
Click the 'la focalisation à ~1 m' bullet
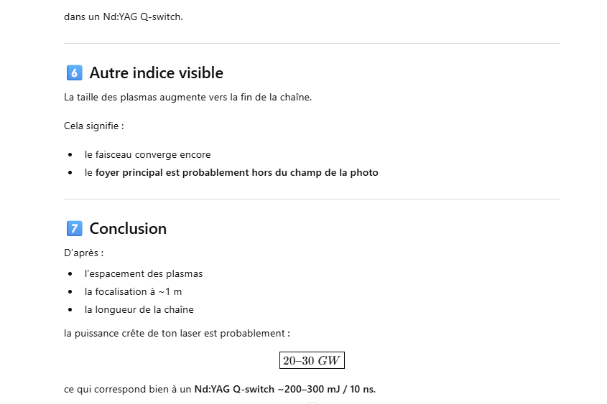click(133, 291)
